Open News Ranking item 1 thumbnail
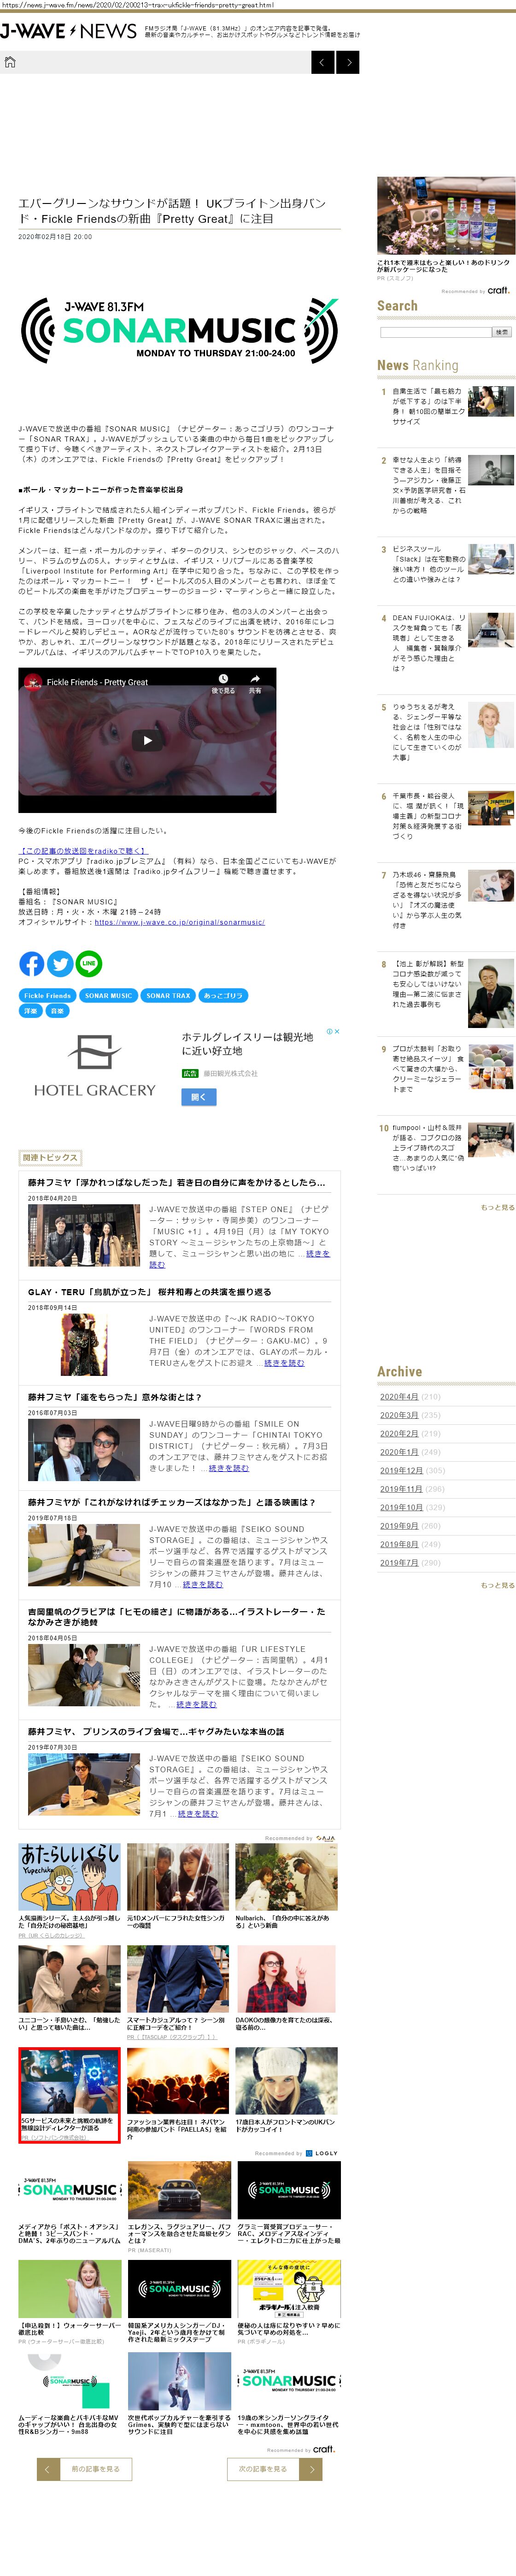516x2576 pixels. click(x=491, y=402)
